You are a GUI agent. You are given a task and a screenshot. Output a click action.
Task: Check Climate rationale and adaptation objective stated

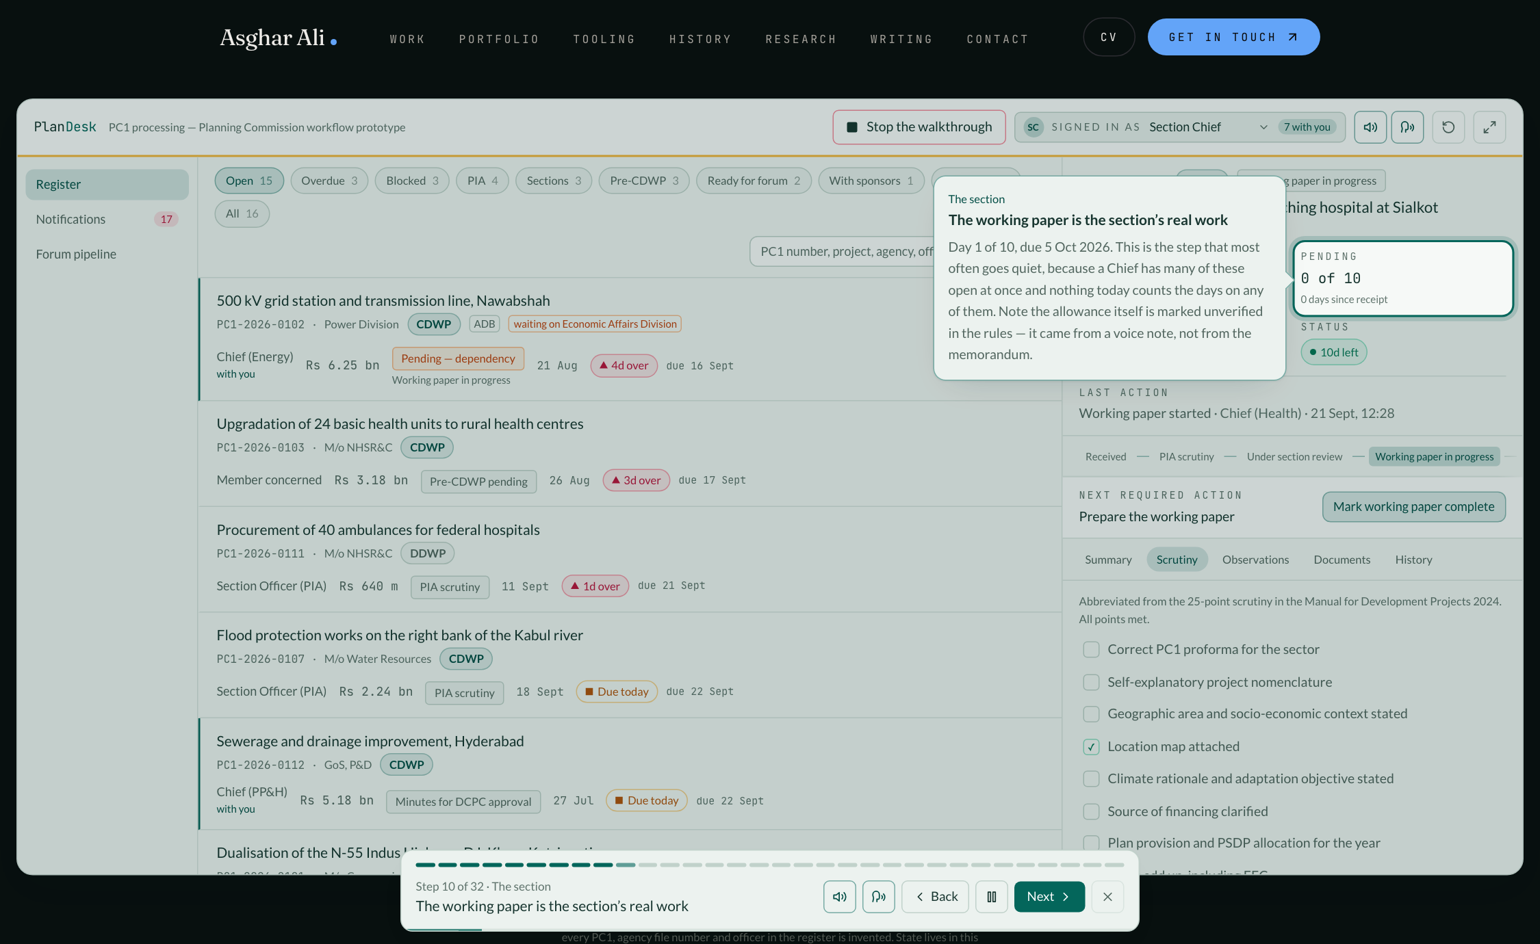1091,778
